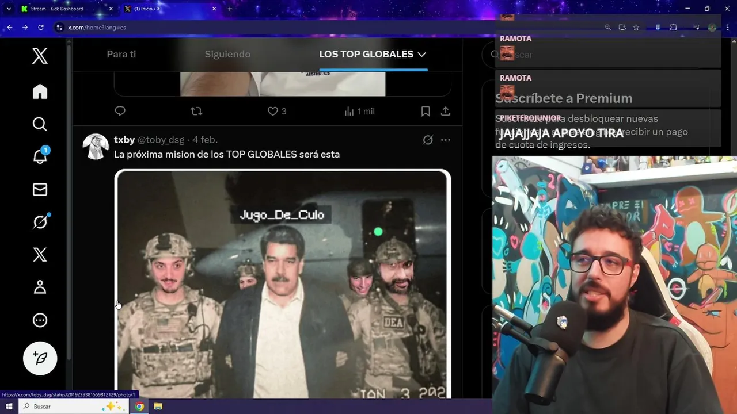Bookmark the post above txby's tweet

(x=426, y=111)
